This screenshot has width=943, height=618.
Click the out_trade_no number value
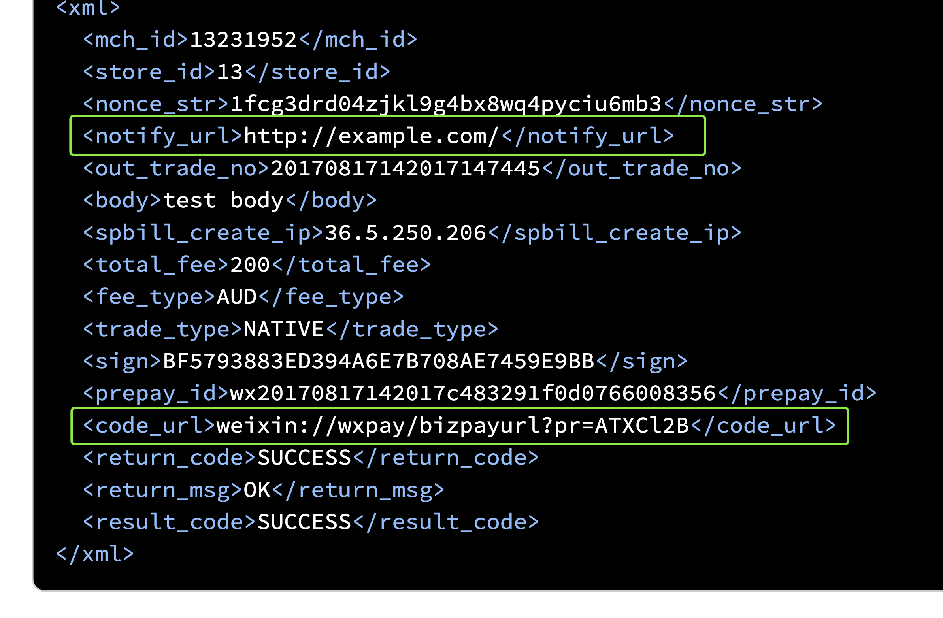click(405, 169)
